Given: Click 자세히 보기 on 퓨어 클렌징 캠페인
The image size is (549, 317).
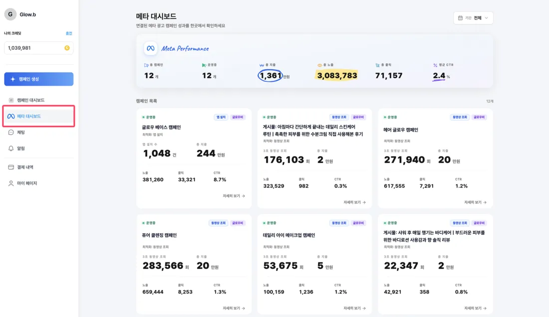Looking at the screenshot, I should coord(234,308).
